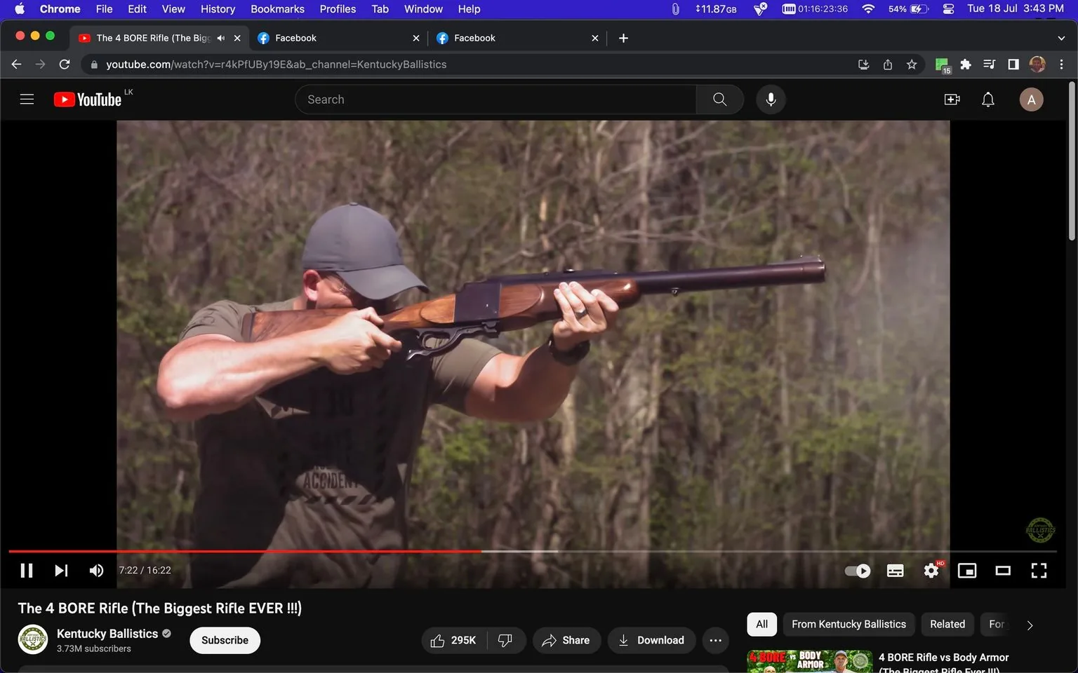Mute the video volume
The width and height of the screenshot is (1078, 673).
coord(95,570)
